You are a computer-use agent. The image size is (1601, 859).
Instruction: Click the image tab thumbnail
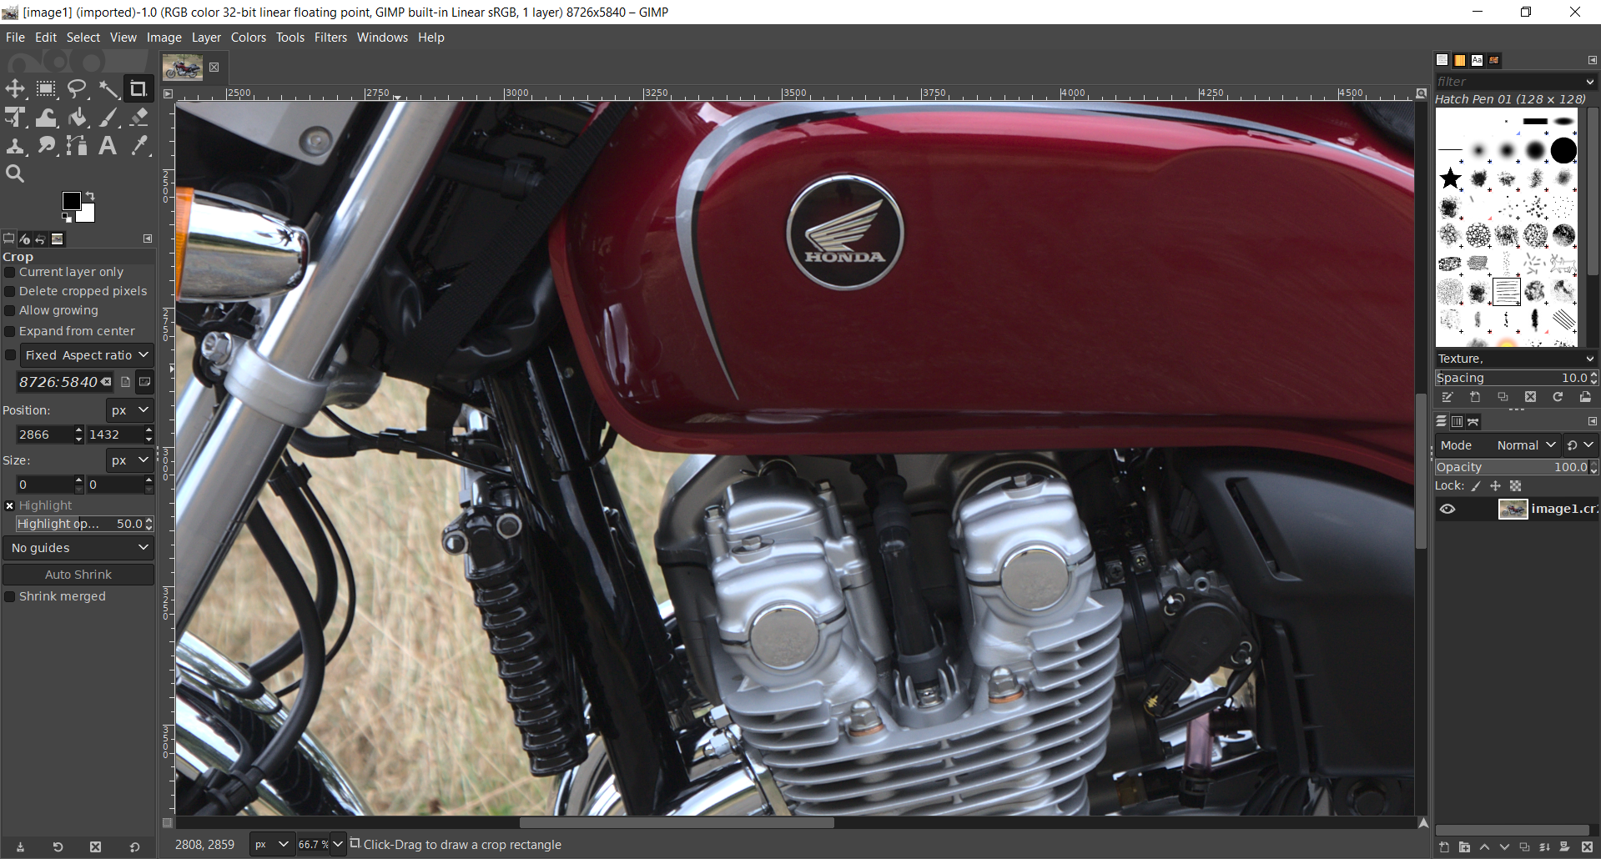[x=183, y=68]
